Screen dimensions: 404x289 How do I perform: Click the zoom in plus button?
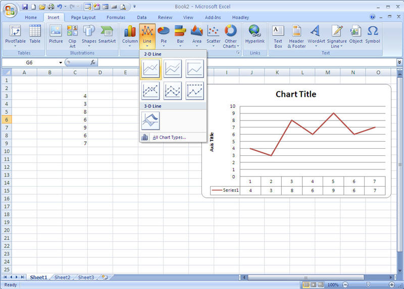coord(392,284)
